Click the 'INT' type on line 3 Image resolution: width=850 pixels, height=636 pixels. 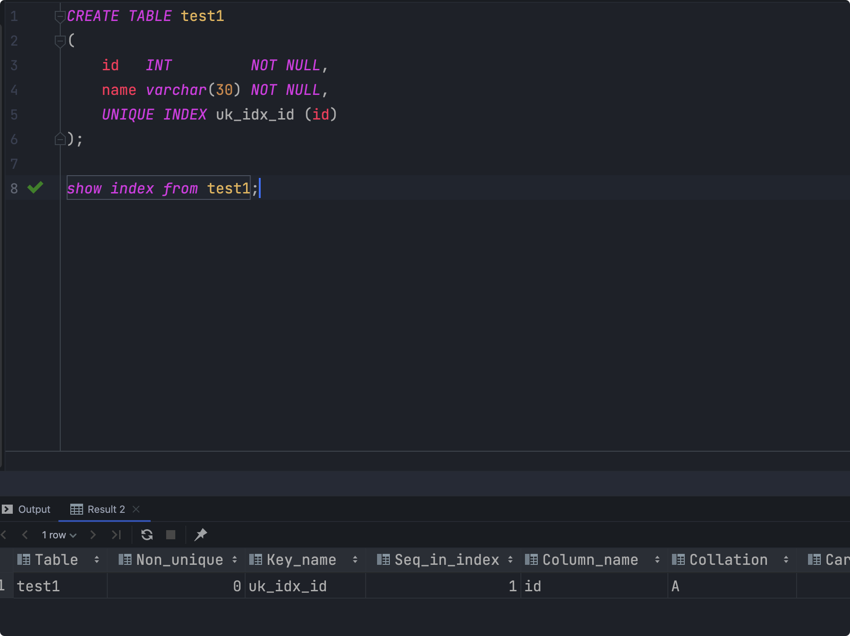[159, 65]
